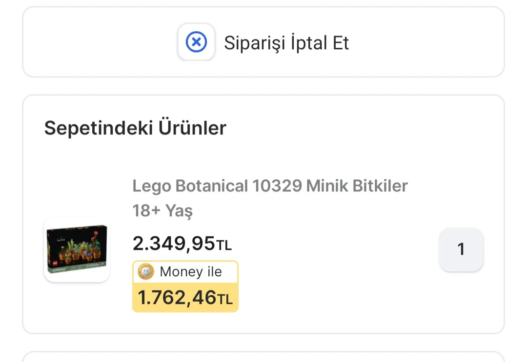The height and width of the screenshot is (362, 527).
Task: Tap the TL suffix after 2.349,95
Action: click(x=224, y=246)
